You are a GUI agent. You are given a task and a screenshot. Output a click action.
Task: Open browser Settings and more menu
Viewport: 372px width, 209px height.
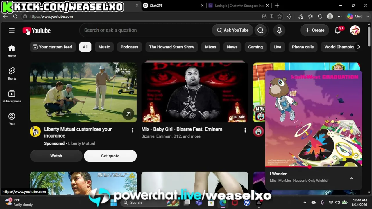click(x=339, y=17)
